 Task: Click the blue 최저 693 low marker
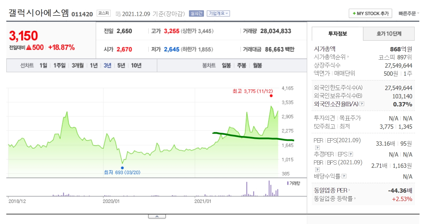click(x=122, y=168)
